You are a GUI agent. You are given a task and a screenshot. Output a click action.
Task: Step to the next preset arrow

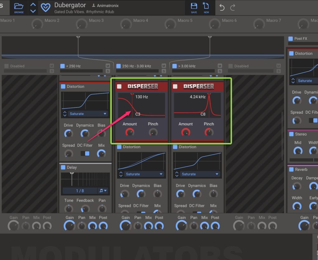tap(33, 11)
